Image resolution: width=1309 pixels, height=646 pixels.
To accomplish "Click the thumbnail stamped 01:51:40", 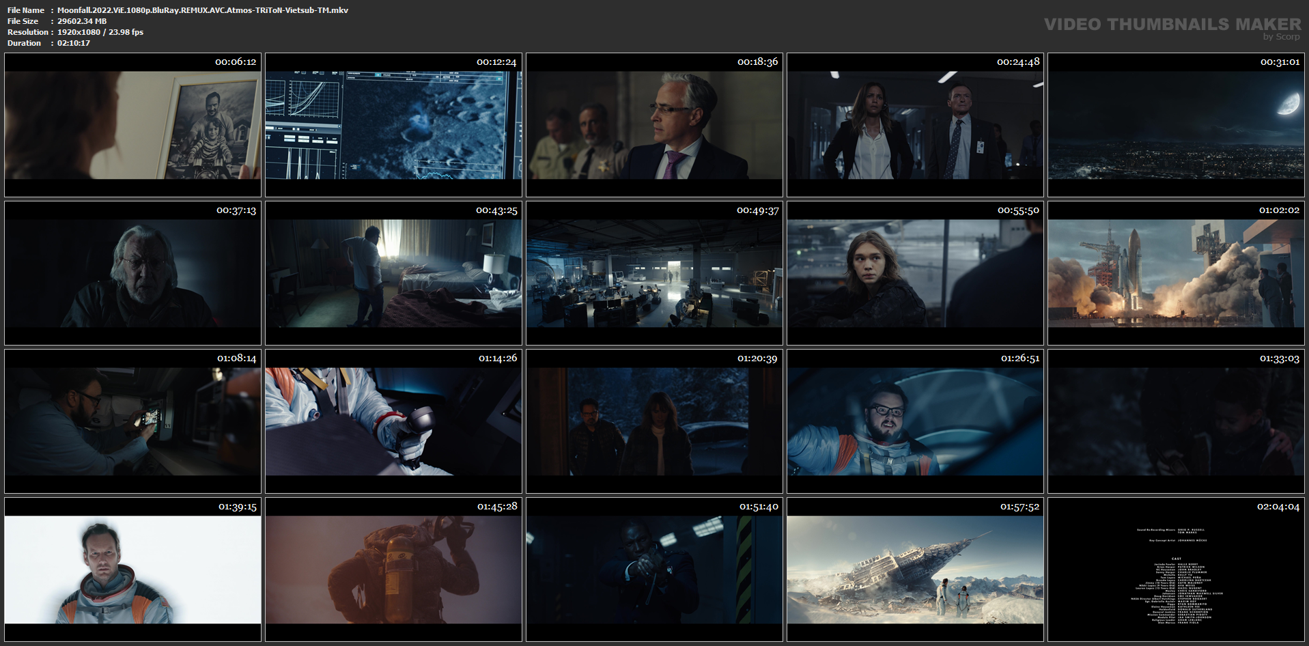I will [654, 570].
